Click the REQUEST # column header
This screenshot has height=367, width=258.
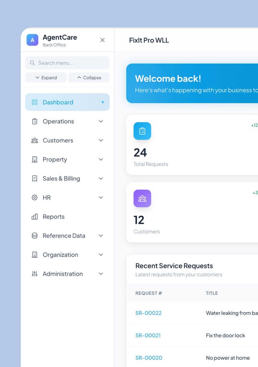click(x=148, y=293)
